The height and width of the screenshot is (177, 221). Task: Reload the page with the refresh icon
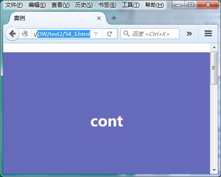tap(109, 34)
